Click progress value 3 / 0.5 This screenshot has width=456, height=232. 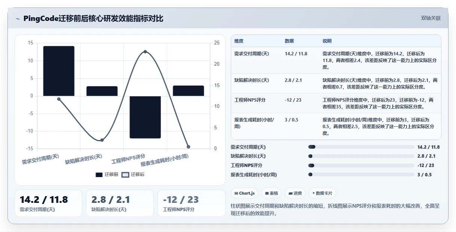tap(425, 174)
